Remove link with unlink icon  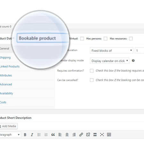(x=88, y=135)
